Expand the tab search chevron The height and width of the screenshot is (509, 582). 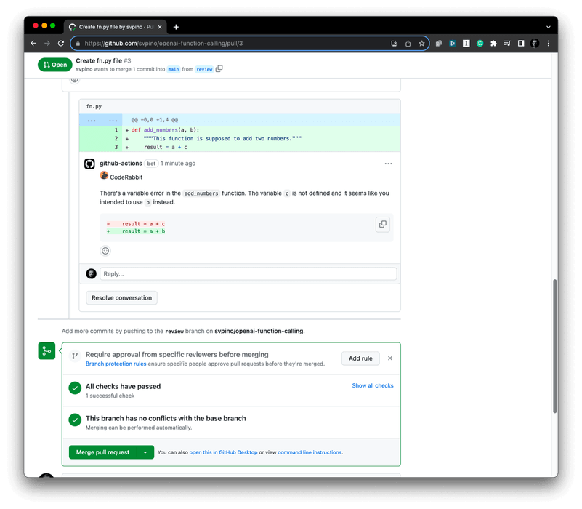pos(549,27)
